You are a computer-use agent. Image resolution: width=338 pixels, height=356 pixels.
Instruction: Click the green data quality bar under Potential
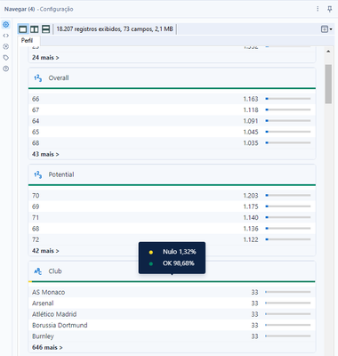point(172,185)
